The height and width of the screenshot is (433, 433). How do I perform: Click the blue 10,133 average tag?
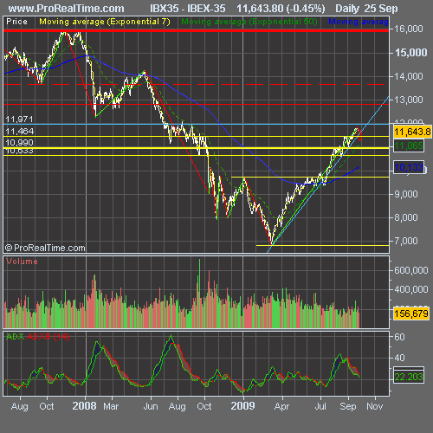click(409, 167)
